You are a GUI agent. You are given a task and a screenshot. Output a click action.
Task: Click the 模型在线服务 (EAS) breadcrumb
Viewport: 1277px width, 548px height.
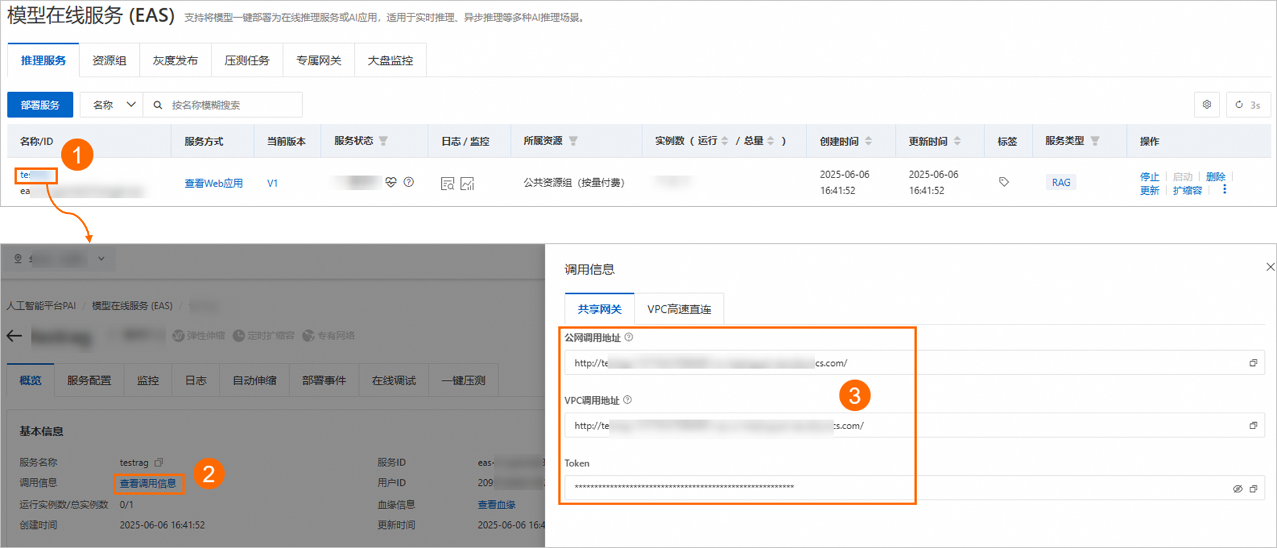point(132,306)
